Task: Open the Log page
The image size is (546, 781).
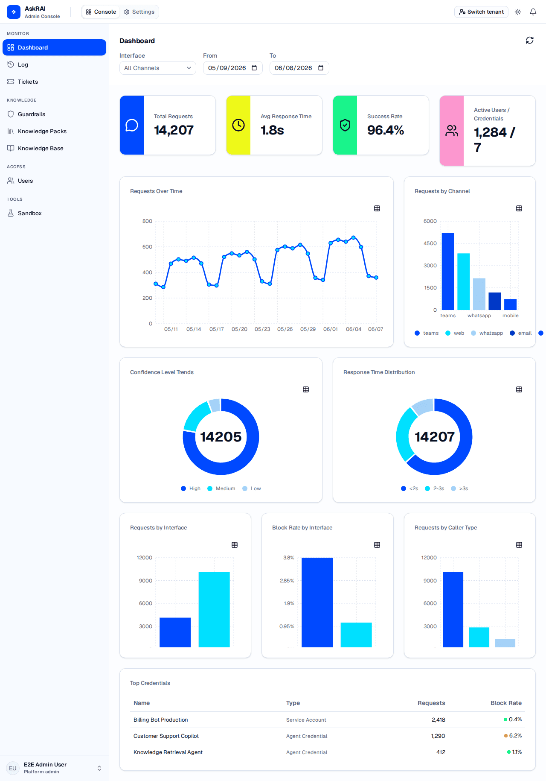Action: 54,64
